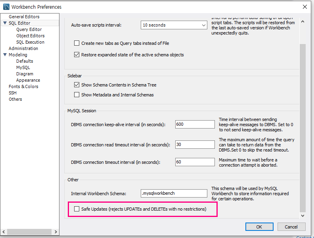Select Fonts & Colors preferences

[x=23, y=86]
